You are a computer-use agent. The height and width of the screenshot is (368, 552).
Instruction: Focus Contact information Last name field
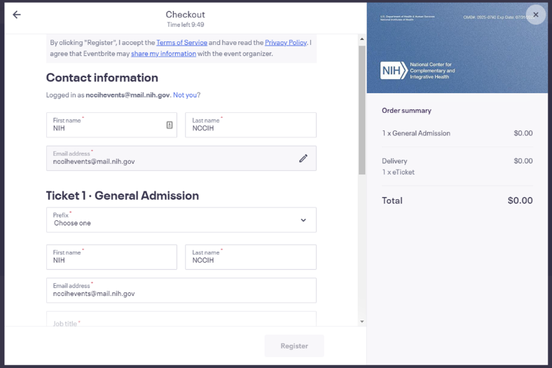[x=251, y=125]
